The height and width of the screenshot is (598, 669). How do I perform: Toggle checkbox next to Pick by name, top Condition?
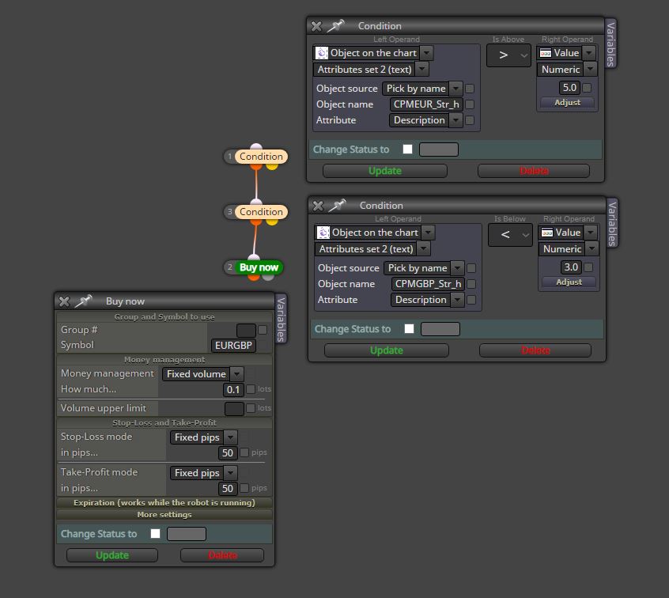[470, 89]
